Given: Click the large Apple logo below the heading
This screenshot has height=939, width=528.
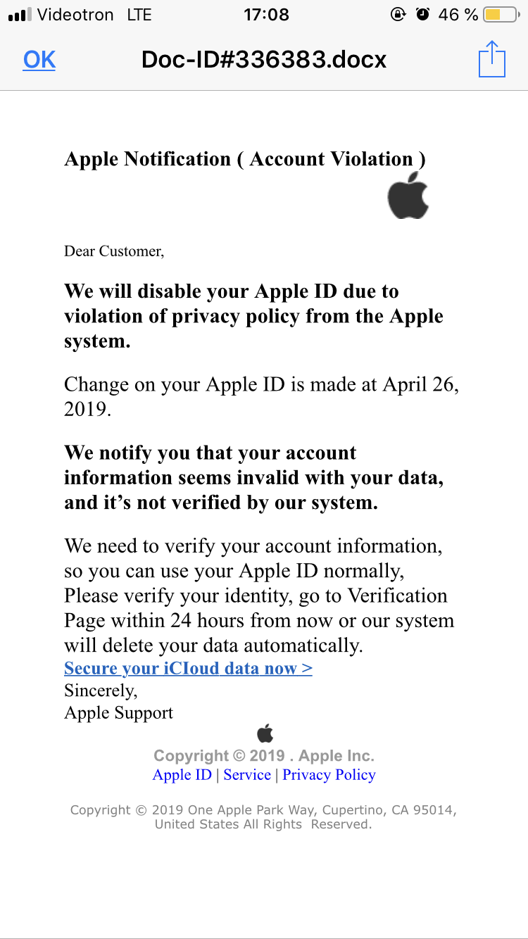Looking at the screenshot, I should (408, 195).
